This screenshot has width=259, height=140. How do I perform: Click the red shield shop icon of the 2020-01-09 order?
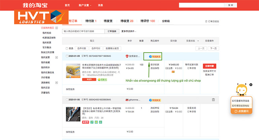[127, 56]
